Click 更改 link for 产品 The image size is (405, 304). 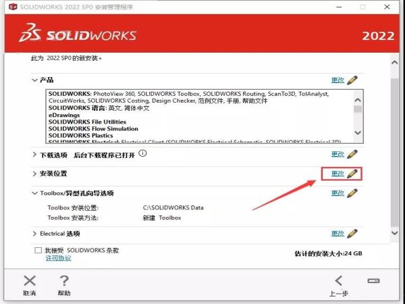(337, 80)
